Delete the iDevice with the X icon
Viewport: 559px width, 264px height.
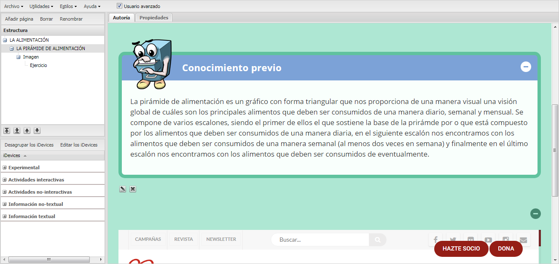pos(133,189)
